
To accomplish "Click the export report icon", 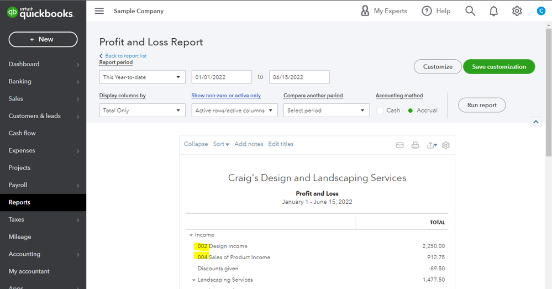I will (x=432, y=145).
